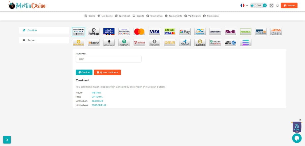This screenshot has width=305, height=146.
Task: Select Google Pay deposit option
Action: 185,32
